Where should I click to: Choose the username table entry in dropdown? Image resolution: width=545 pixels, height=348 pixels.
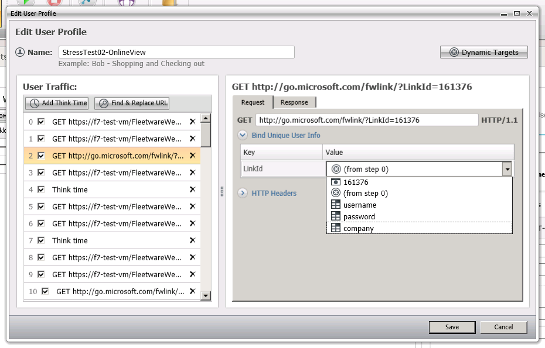click(360, 205)
